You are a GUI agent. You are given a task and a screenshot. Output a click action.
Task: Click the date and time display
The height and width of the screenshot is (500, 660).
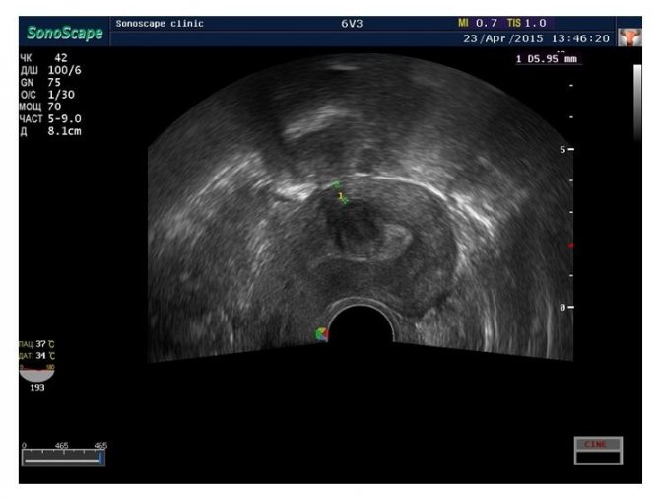click(x=537, y=38)
